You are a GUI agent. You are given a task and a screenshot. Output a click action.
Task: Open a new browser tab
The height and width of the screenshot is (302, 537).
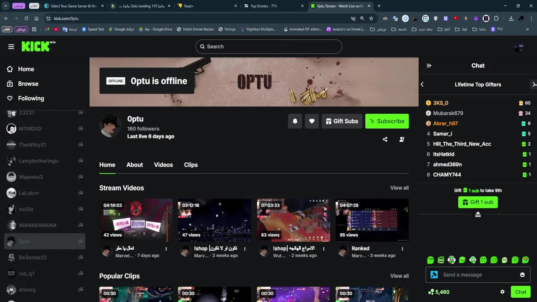click(379, 6)
